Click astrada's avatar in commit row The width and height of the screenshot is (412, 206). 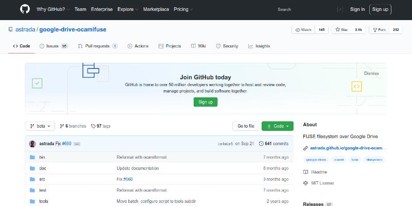(32, 144)
